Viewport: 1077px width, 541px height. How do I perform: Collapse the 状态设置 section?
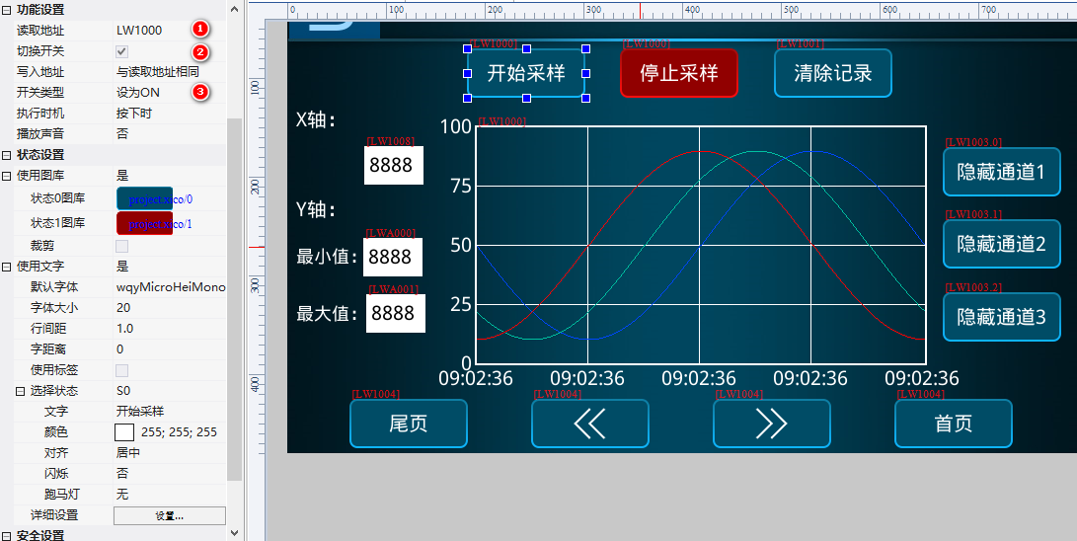coord(7,155)
